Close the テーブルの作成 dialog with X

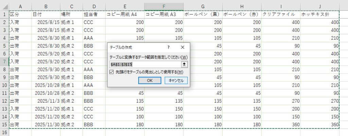tap(182, 47)
